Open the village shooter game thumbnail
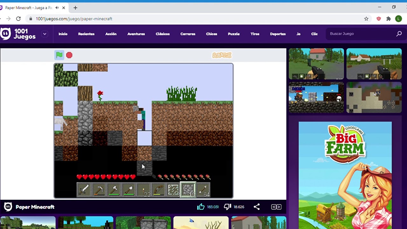 [x=374, y=64]
